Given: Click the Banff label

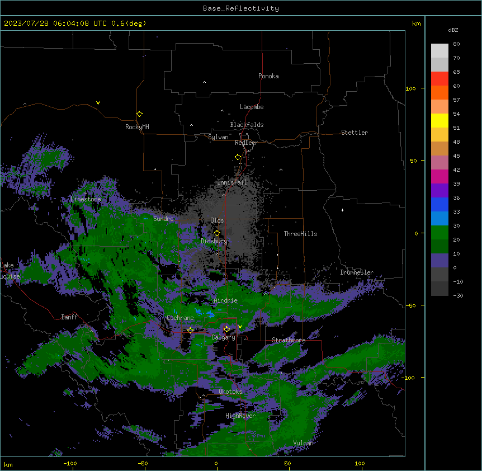Looking at the screenshot, I should [69, 317].
